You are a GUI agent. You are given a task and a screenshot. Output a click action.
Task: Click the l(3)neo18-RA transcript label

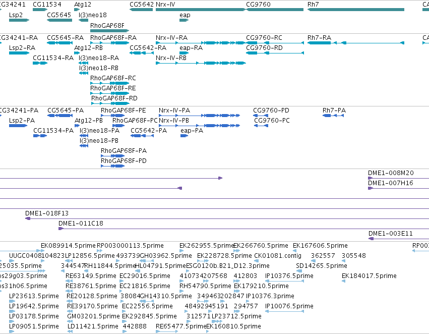click(x=99, y=58)
